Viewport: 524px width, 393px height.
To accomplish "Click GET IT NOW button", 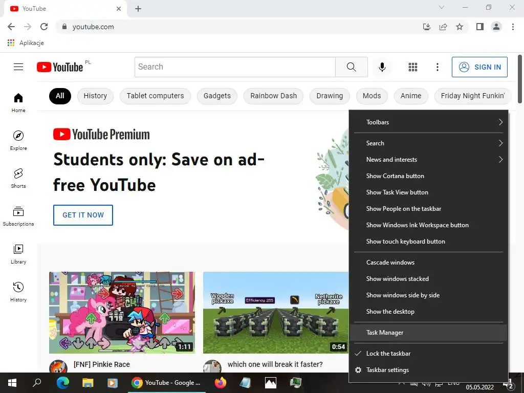I will [83, 215].
